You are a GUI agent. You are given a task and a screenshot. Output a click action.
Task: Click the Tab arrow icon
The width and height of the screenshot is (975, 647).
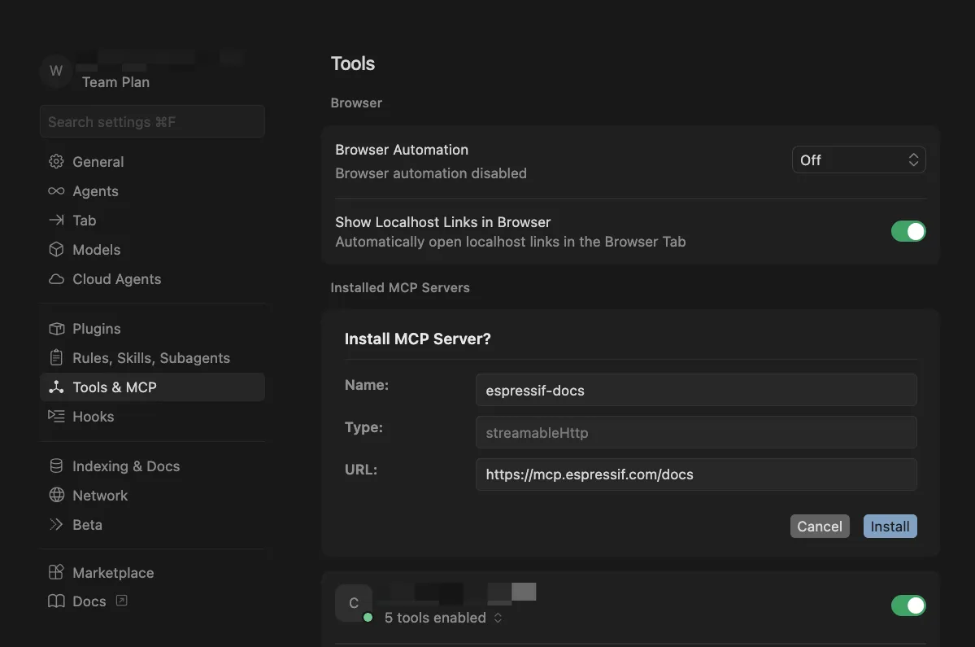(56, 221)
